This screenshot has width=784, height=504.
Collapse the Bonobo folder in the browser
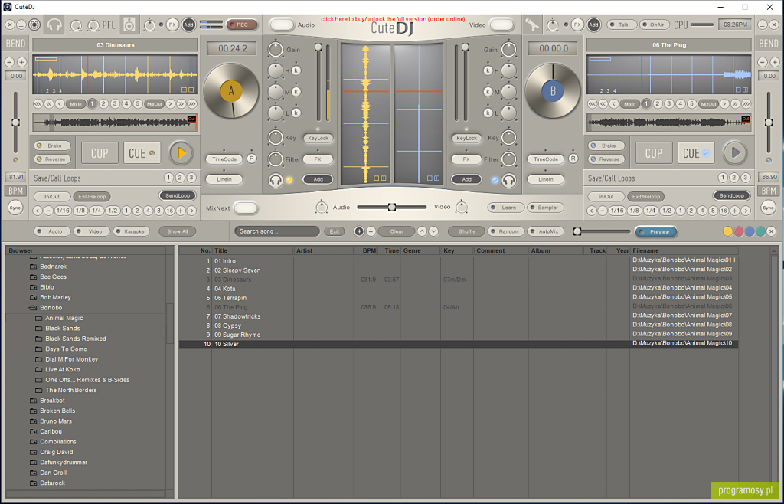33,308
